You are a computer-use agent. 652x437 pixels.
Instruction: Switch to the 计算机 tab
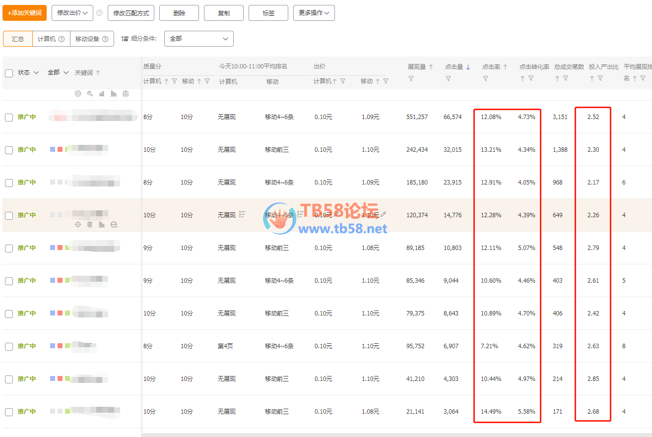point(52,39)
